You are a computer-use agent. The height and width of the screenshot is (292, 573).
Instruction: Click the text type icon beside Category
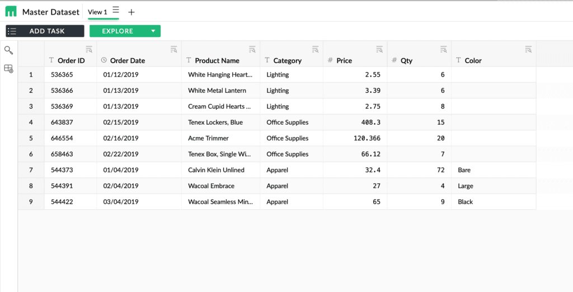pos(267,60)
